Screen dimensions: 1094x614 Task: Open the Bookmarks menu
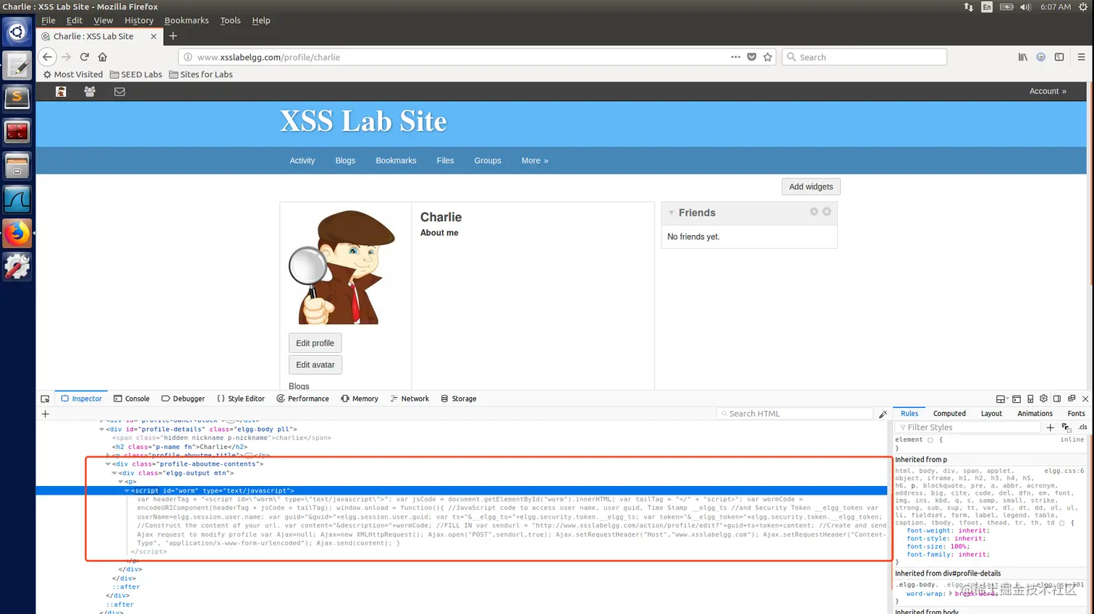(x=187, y=20)
